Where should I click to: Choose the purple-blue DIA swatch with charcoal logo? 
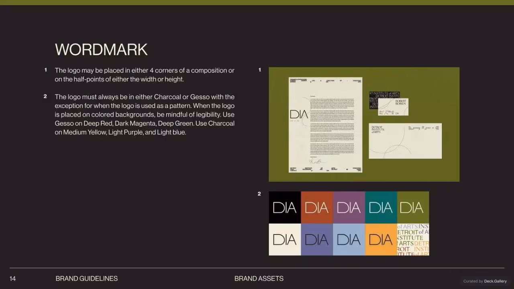[317, 240]
